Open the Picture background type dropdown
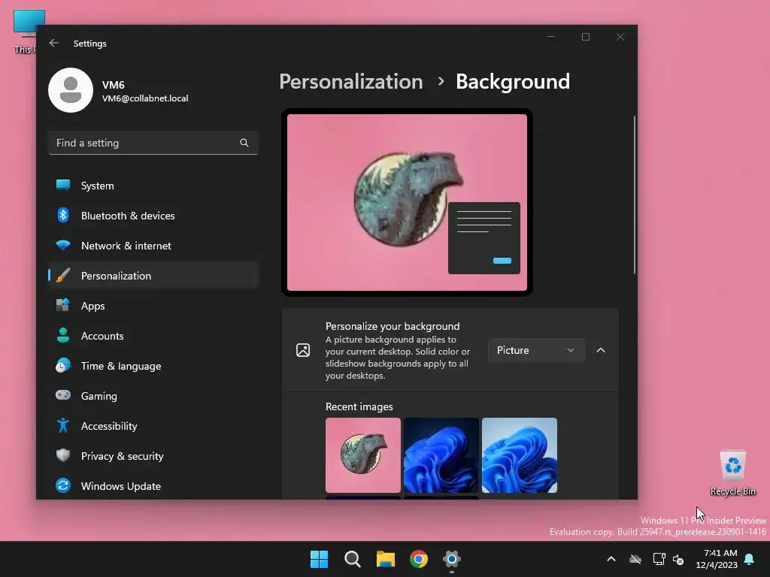This screenshot has width=770, height=577. coord(536,350)
